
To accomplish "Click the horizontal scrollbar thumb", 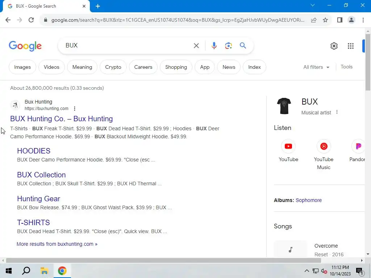I will (163, 261).
